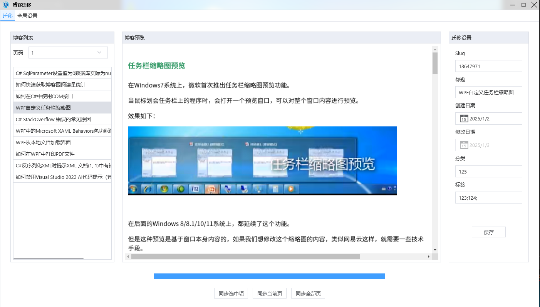Screen dimensions: 540x307
Task: Click preview horizontal scrollbar right arrow
Action: (428, 257)
